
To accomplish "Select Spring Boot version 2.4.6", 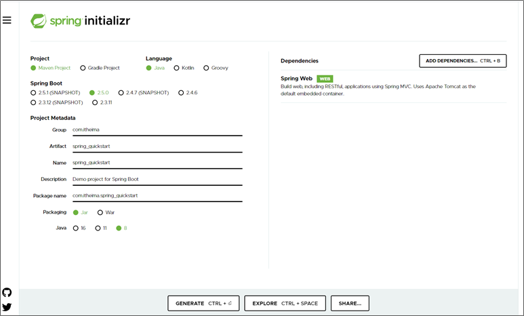I will [181, 93].
